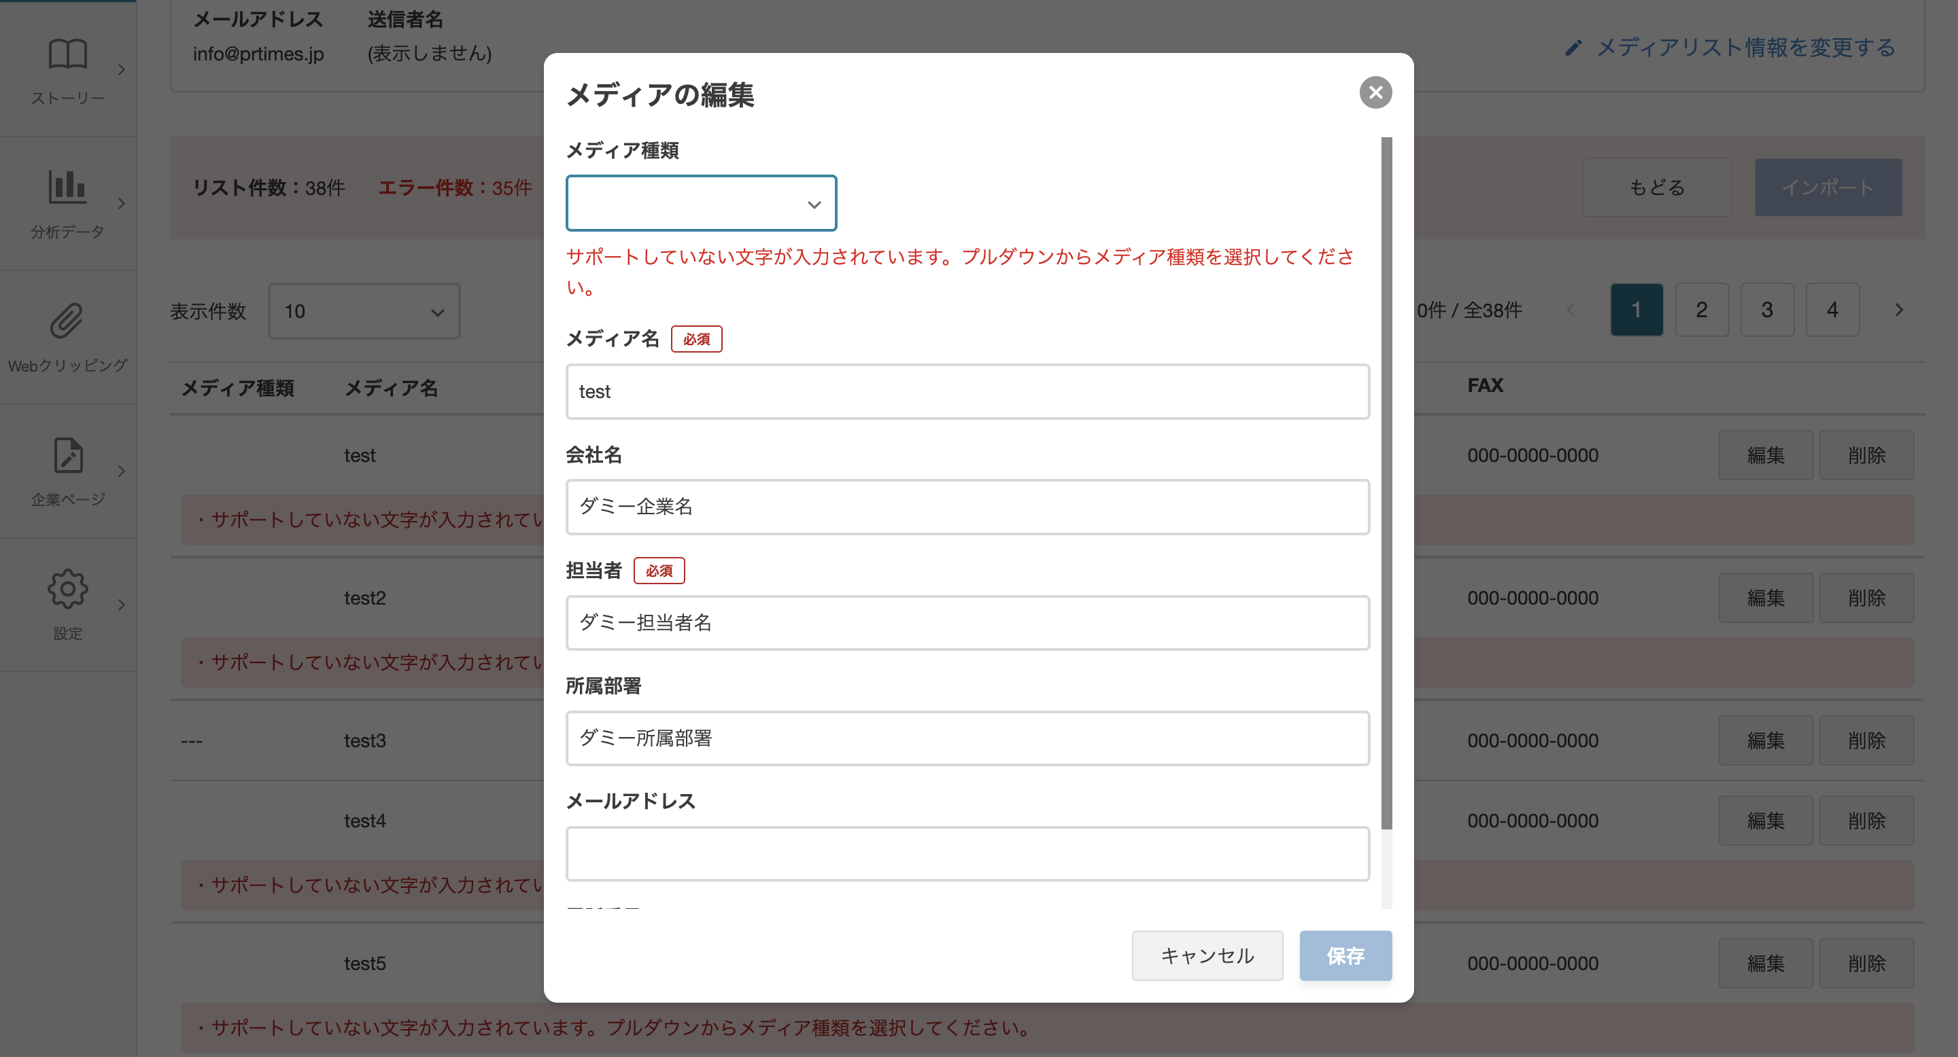Viewport: 1958px width, 1057px height.
Task: Click the empty メールアドレス input field
Action: pyautogui.click(x=967, y=853)
